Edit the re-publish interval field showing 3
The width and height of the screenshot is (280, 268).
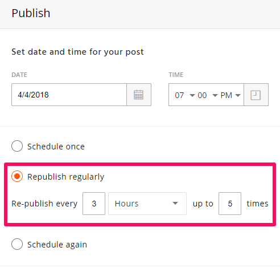pyautogui.click(x=94, y=204)
